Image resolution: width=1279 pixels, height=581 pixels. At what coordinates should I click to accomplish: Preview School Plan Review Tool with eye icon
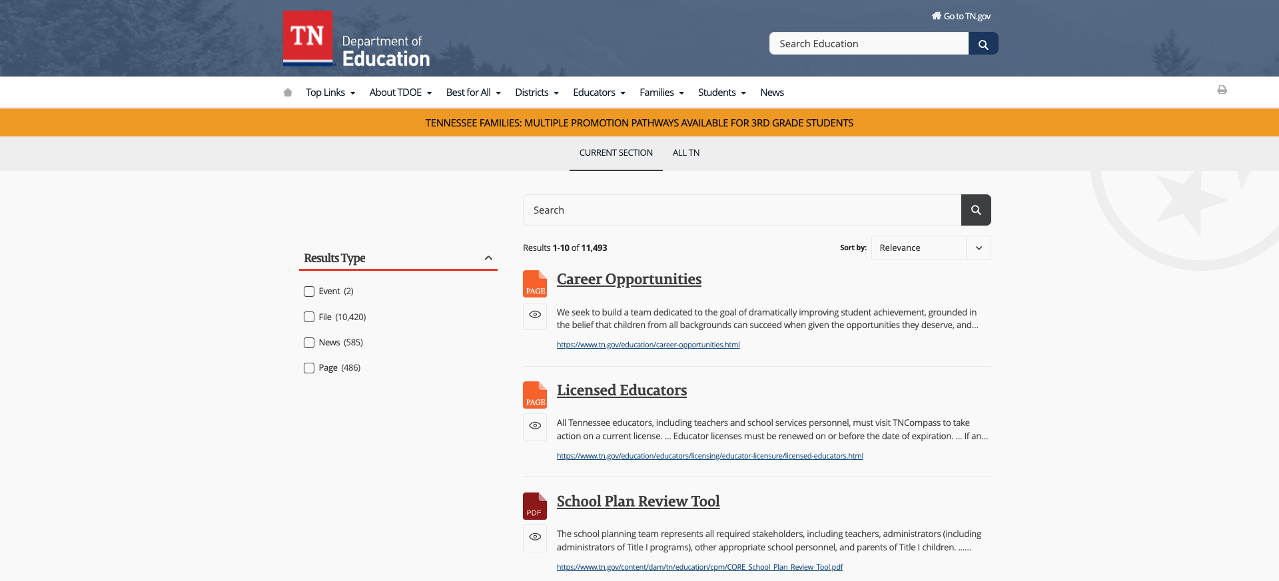coord(535,538)
